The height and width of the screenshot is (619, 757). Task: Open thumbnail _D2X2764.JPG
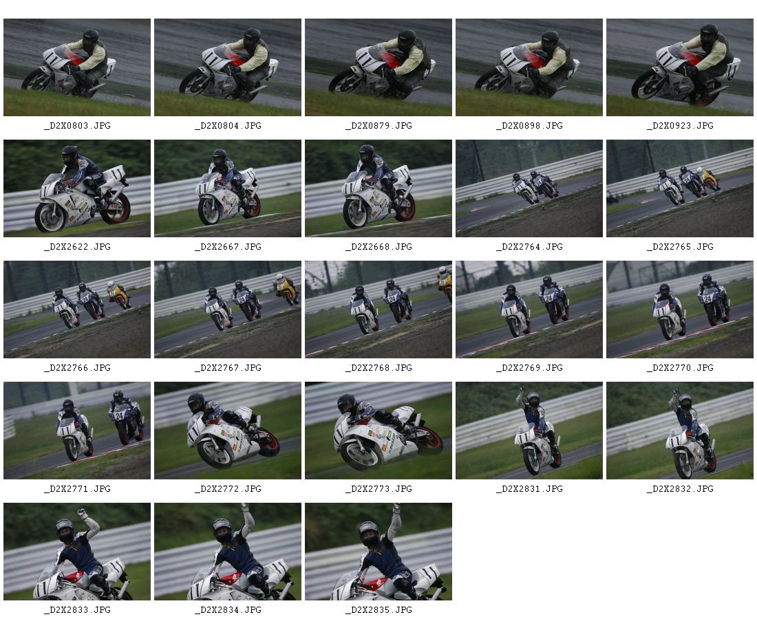point(529,188)
